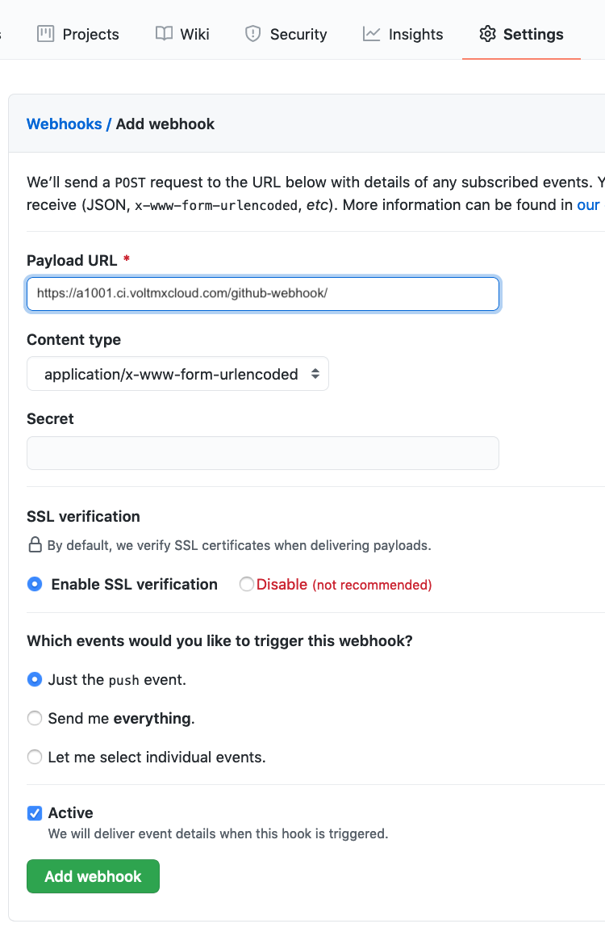Viewport: 605px width, 932px height.
Task: Select Send me everything option
Action: click(x=35, y=718)
